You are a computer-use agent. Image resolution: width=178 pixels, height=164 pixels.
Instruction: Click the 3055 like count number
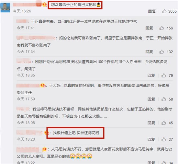[x=172, y=11]
